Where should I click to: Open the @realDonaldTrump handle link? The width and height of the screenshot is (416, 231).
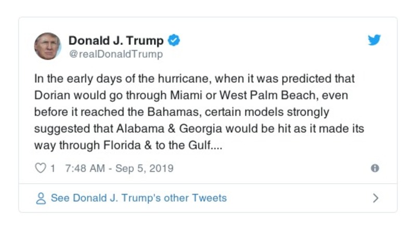115,54
